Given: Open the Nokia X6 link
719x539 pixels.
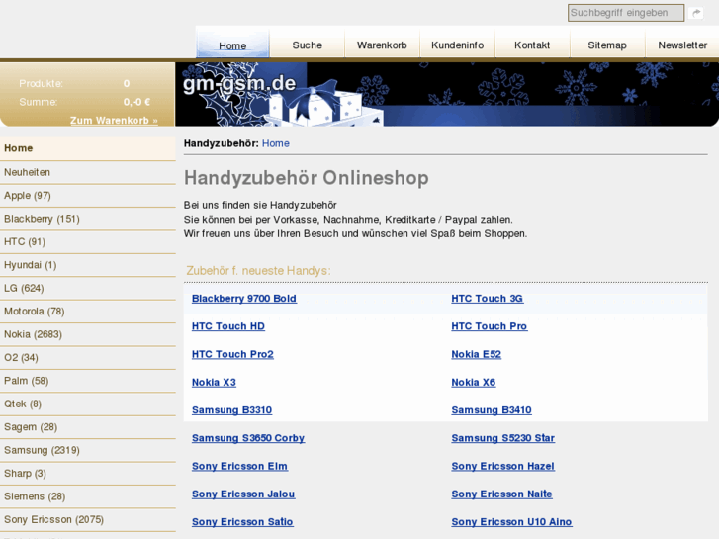Looking at the screenshot, I should click(473, 383).
